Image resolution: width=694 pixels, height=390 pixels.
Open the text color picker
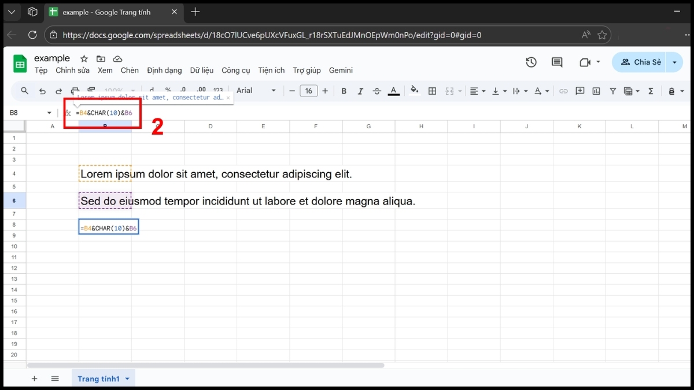[394, 91]
